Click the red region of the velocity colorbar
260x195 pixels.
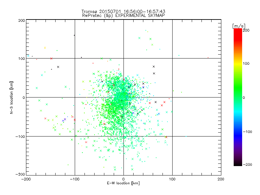tap(238, 35)
